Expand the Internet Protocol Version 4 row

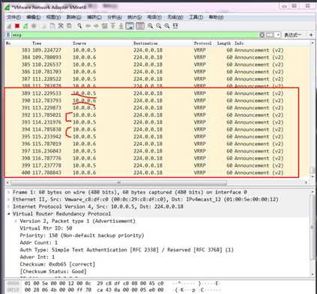click(x=9, y=206)
